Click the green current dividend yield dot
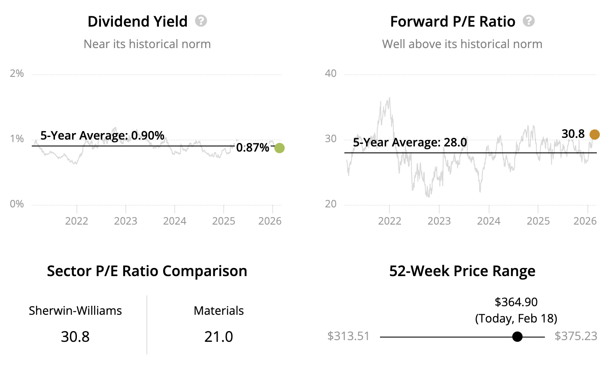 click(x=279, y=148)
